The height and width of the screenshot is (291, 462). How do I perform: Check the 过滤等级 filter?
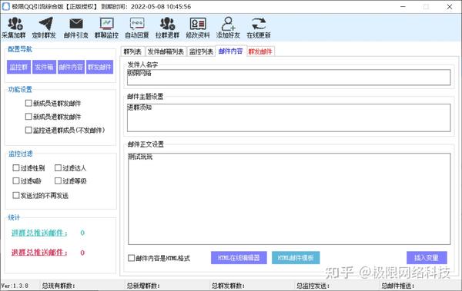click(x=58, y=180)
